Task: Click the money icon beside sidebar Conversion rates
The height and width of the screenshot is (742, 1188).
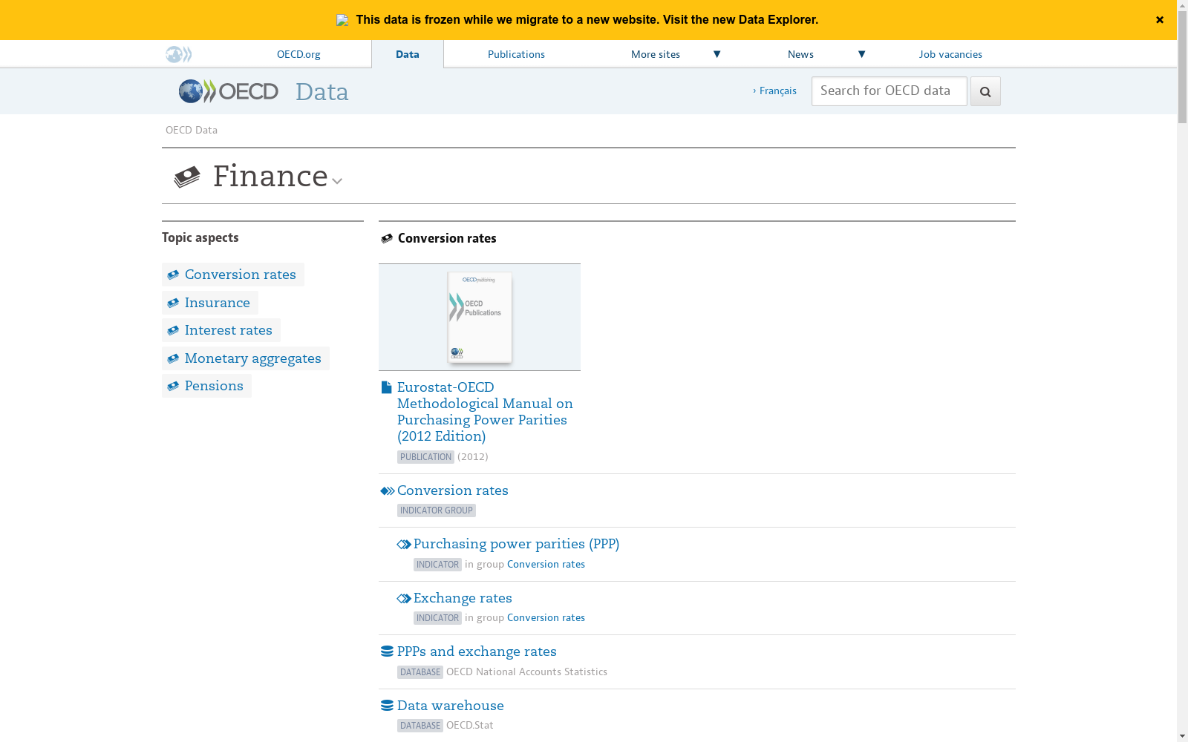Action: click(x=173, y=275)
